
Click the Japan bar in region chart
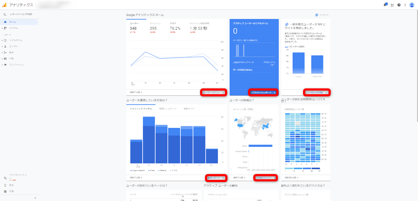[x=260, y=146]
